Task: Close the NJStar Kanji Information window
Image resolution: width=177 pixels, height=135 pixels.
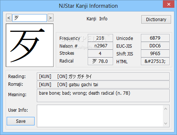Action: pyautogui.click(x=168, y=4)
